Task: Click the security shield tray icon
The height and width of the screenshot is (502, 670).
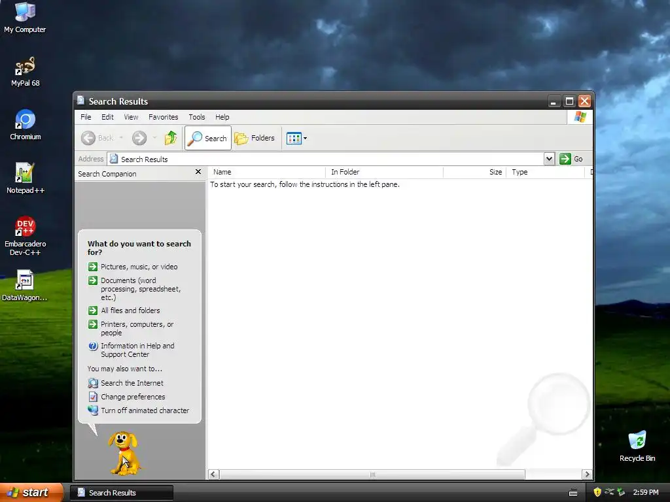Action: [x=597, y=492]
